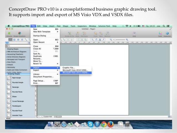
Task: Click the Rounded triangle shape icon
Action: pyautogui.click(x=9, y=82)
